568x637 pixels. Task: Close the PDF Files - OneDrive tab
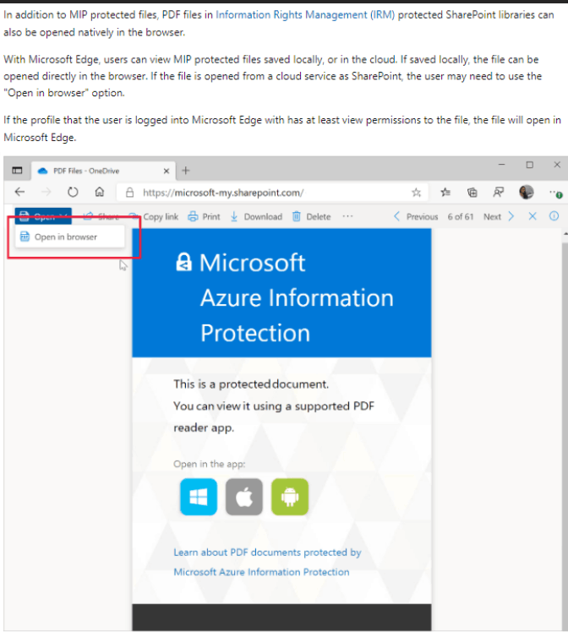point(167,171)
